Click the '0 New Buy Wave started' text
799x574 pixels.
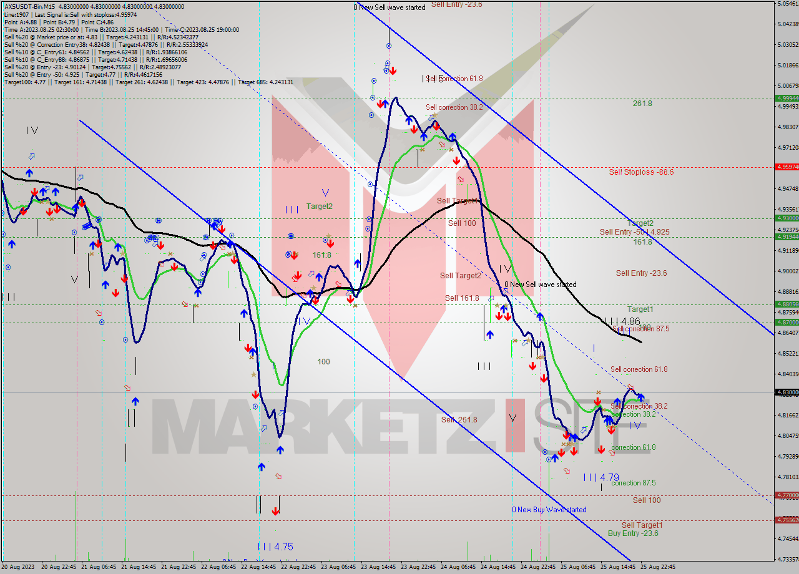coord(549,510)
